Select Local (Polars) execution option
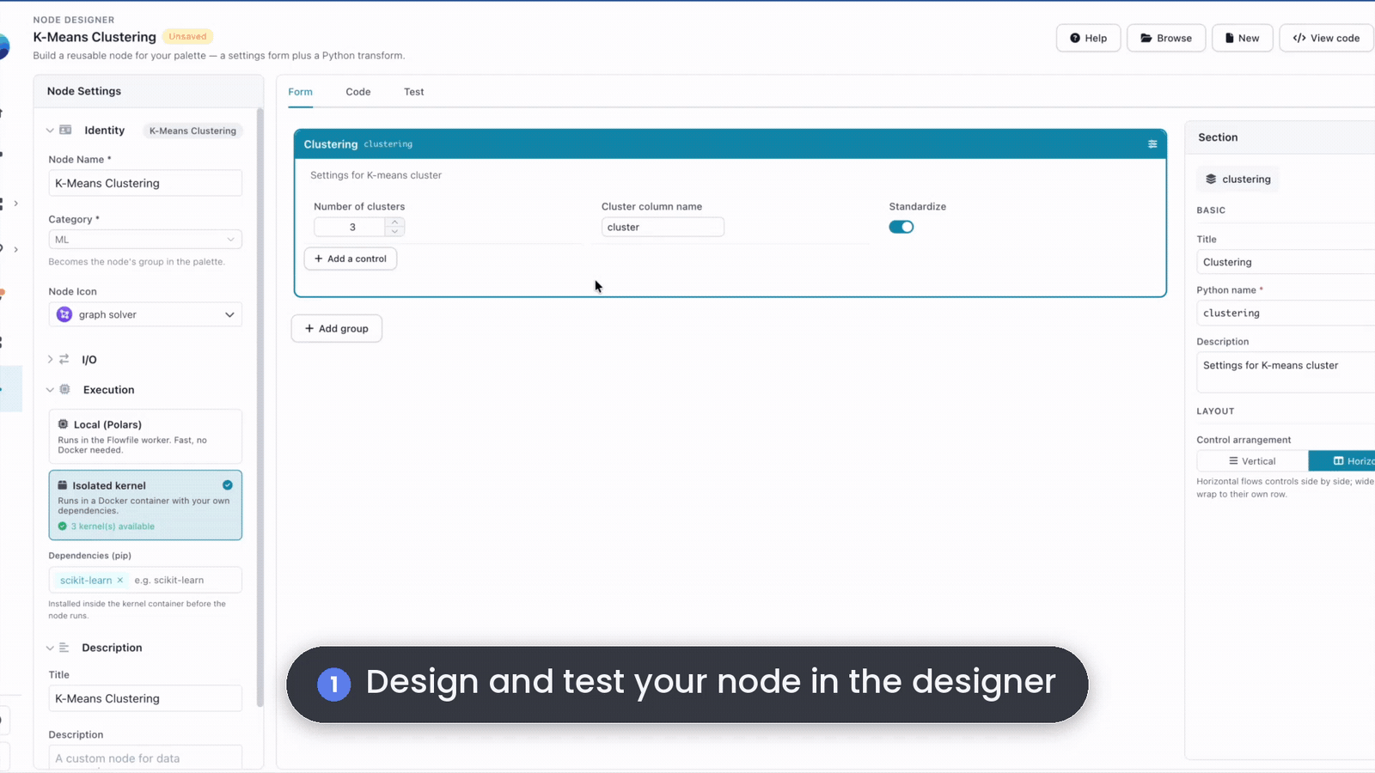The width and height of the screenshot is (1375, 773). 145,436
